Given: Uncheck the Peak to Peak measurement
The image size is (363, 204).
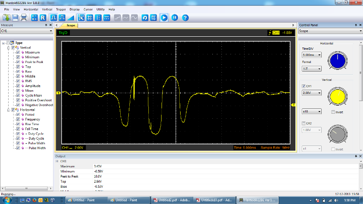Looking at the screenshot, I should coord(18,62).
